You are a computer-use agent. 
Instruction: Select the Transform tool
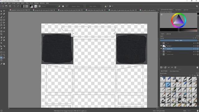[1, 31]
